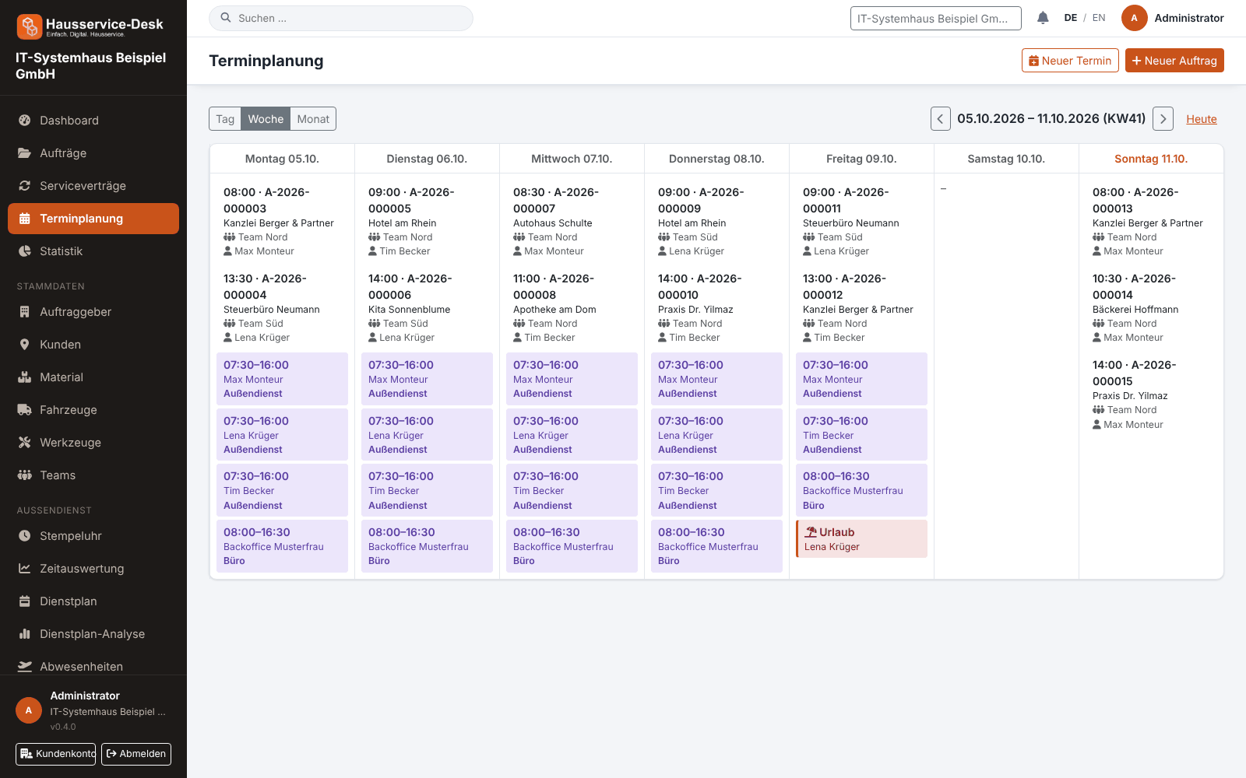The width and height of the screenshot is (1246, 778).
Task: Click the notifications bell icon
Action: (1043, 18)
